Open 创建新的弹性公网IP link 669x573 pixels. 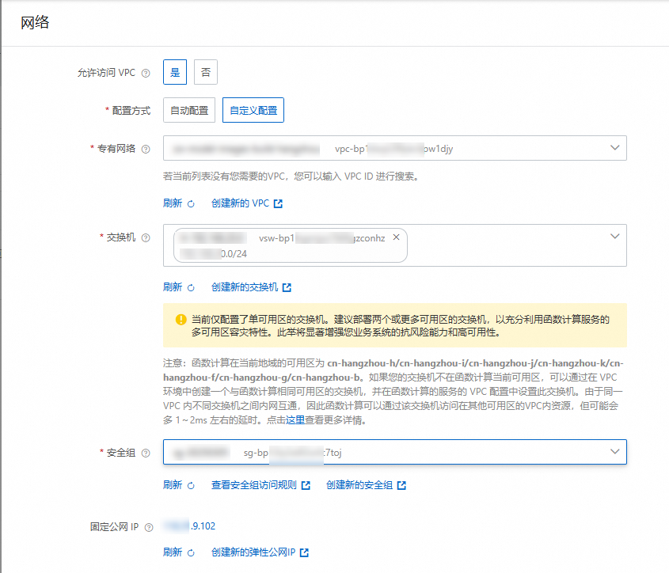(x=253, y=552)
